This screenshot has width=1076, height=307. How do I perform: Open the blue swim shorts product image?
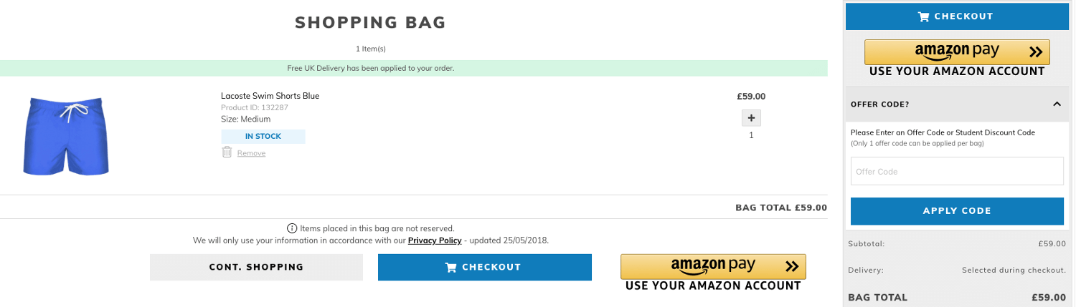pyautogui.click(x=66, y=137)
